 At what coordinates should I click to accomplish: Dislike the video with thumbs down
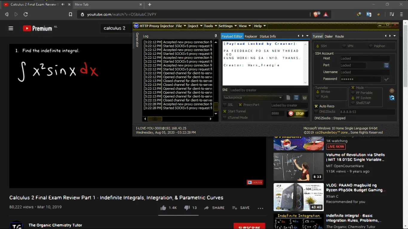pyautogui.click(x=187, y=208)
